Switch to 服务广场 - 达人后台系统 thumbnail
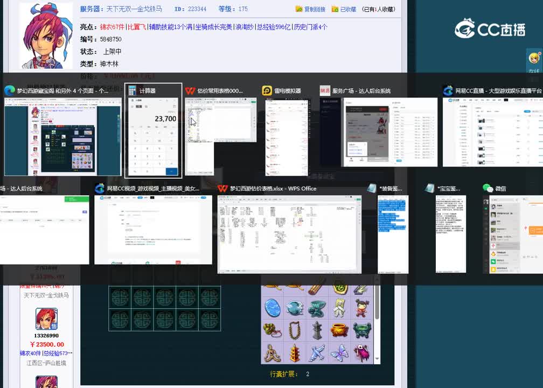The image size is (543, 388). point(379,133)
